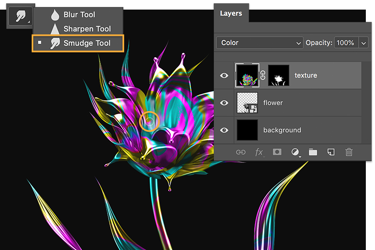375x250 pixels.
Task: Open the layer styles fx menu
Action: [259, 152]
